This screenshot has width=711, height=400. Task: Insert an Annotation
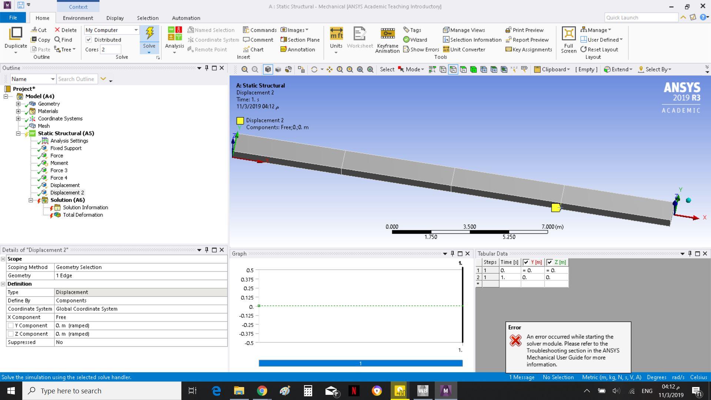pos(298,49)
